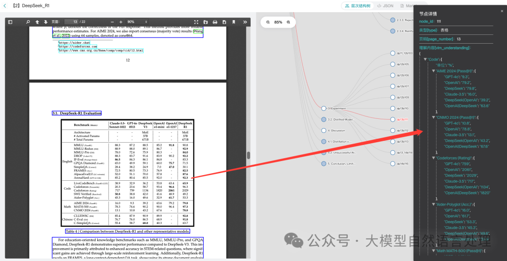
Task: Click the 85% graph zoom value
Action: pyautogui.click(x=278, y=22)
